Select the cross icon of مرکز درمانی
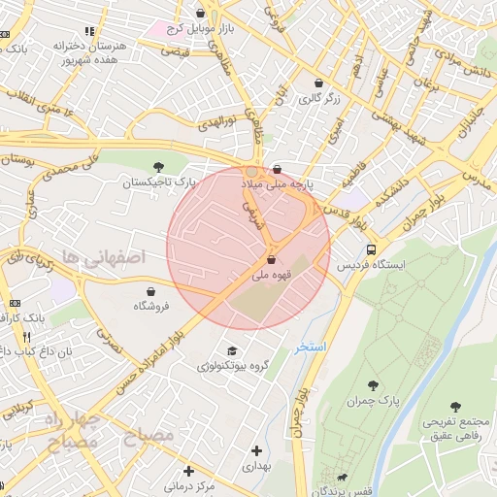This screenshot has height=497, width=497. point(188,471)
